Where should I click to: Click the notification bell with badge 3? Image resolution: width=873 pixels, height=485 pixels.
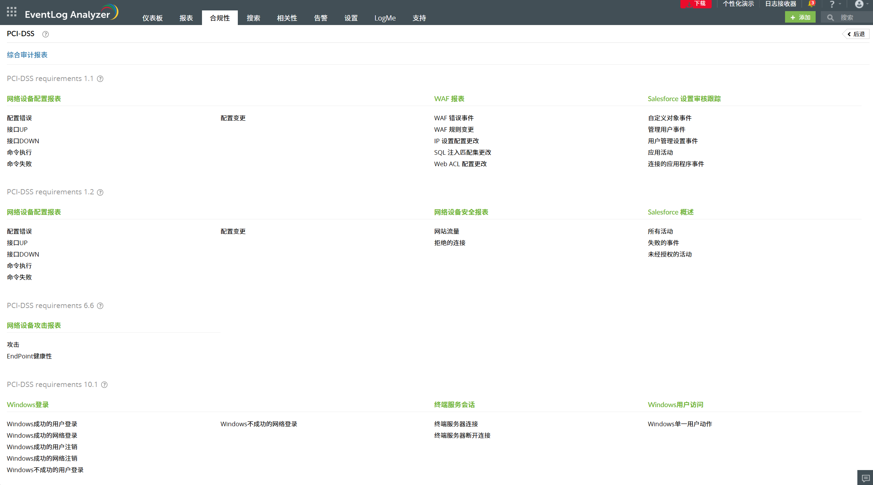click(811, 4)
